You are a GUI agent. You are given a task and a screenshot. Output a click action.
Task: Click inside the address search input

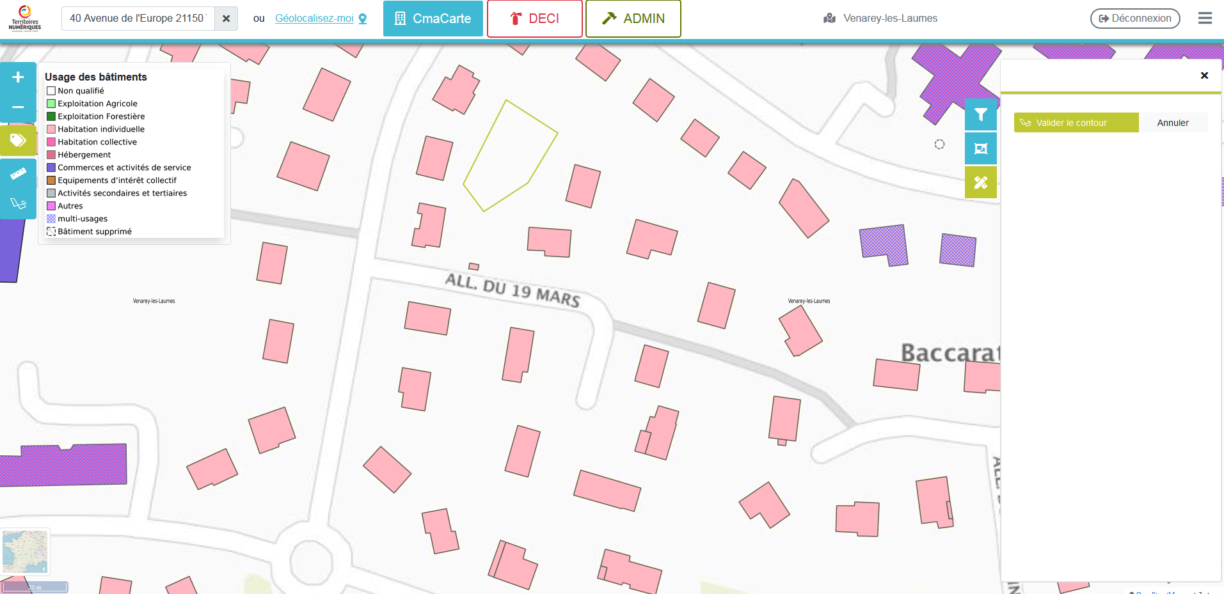(138, 19)
